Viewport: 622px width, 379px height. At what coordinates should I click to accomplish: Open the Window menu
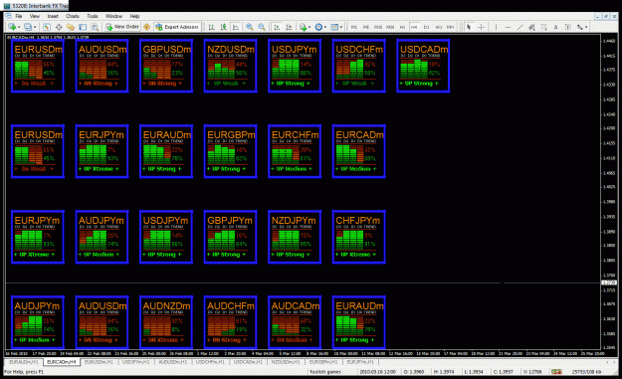pos(113,16)
